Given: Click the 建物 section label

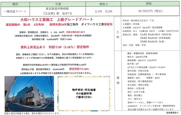Looking at the screenshot, I should 118,80.
